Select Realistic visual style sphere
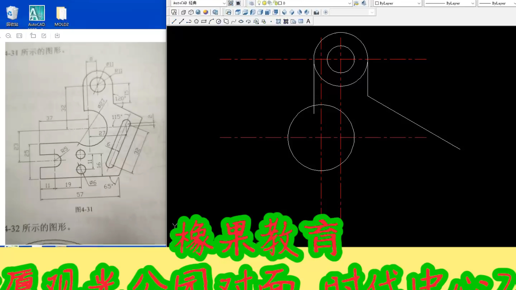Image resolution: width=516 pixels, height=290 pixels. pyautogui.click(x=198, y=12)
